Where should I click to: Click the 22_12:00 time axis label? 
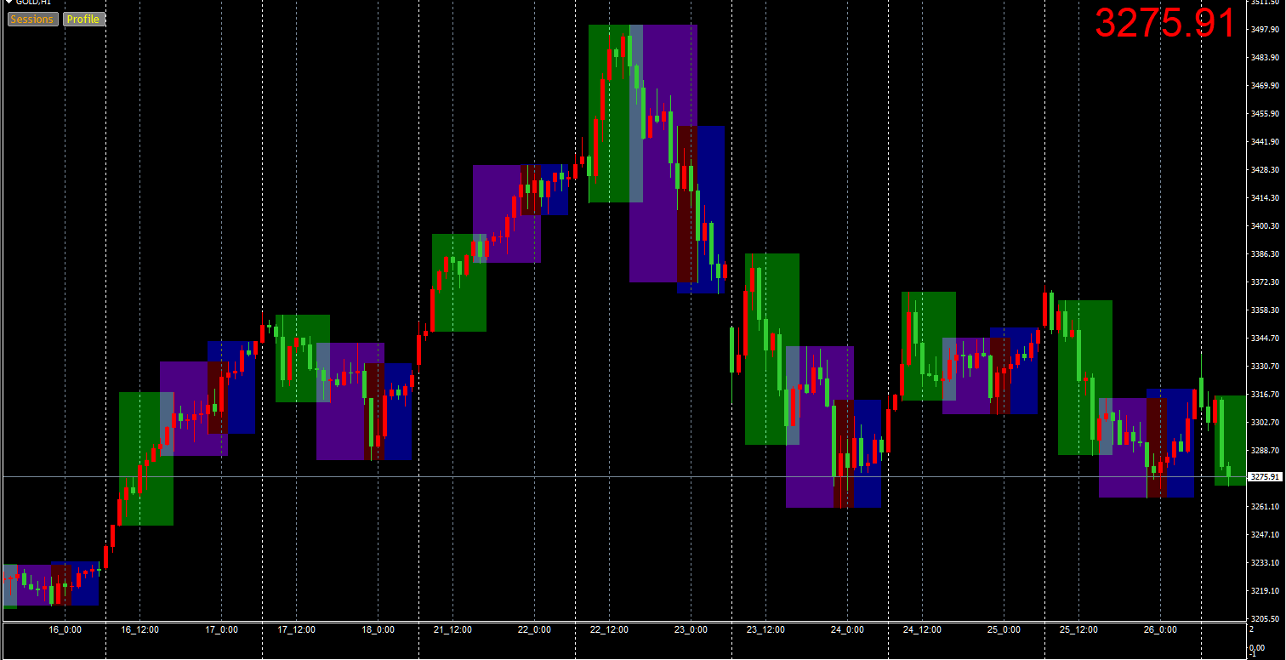point(609,630)
